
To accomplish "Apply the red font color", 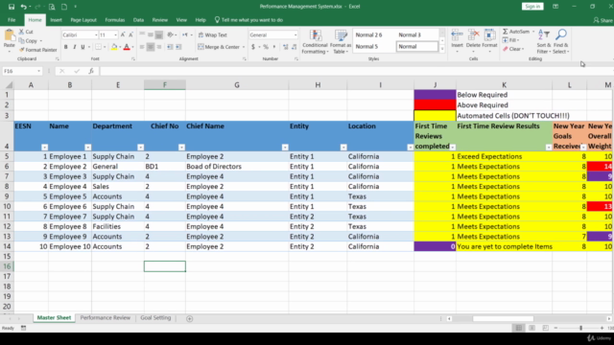I will [127, 47].
